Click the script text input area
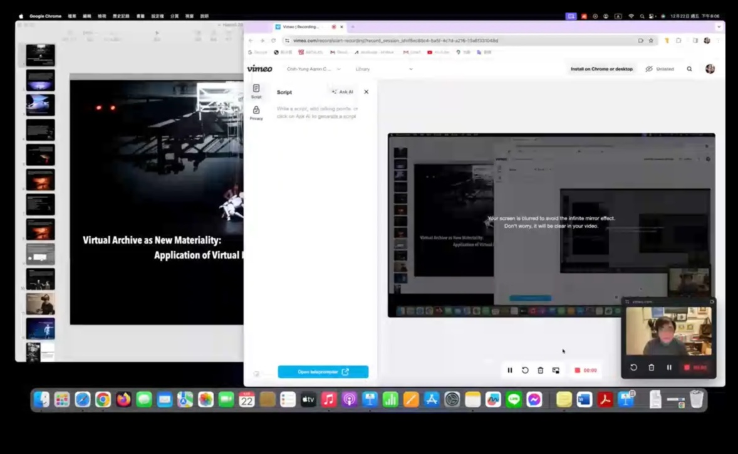 point(317,113)
